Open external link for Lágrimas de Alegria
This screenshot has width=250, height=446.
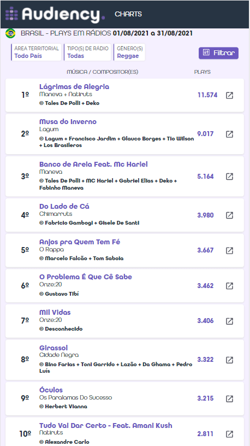point(229,95)
